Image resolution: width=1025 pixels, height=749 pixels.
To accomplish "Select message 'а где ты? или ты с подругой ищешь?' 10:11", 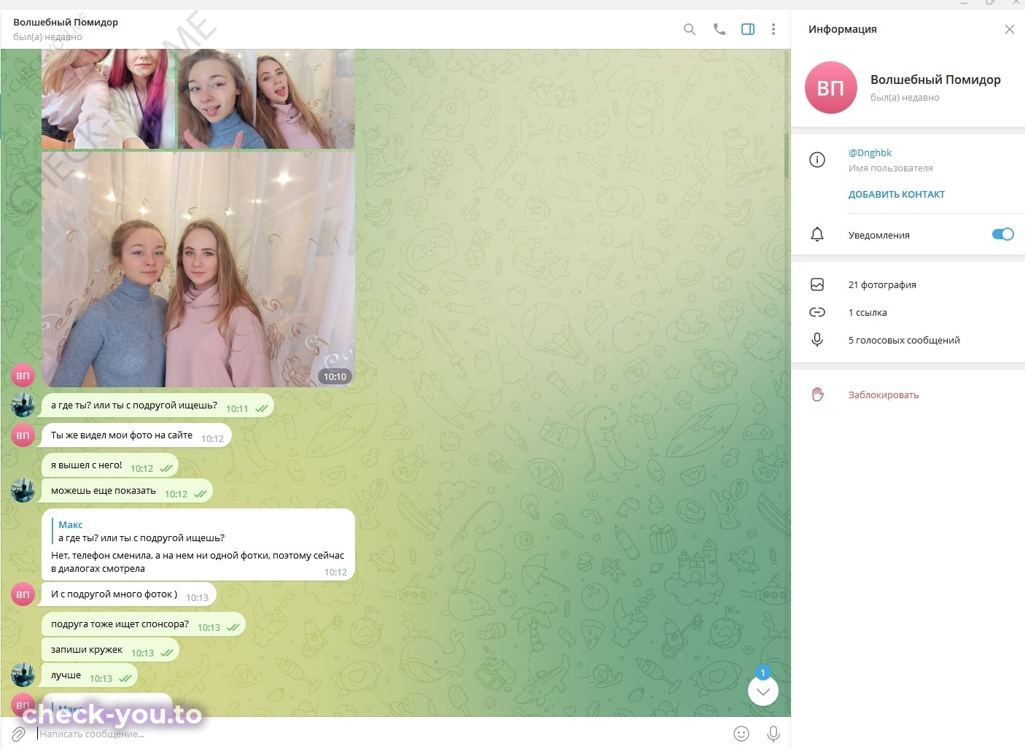I will [157, 405].
